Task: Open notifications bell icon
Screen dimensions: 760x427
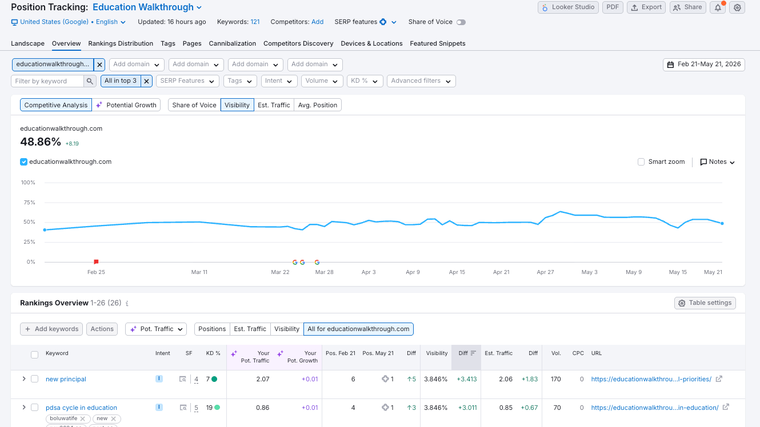Action: click(x=718, y=7)
